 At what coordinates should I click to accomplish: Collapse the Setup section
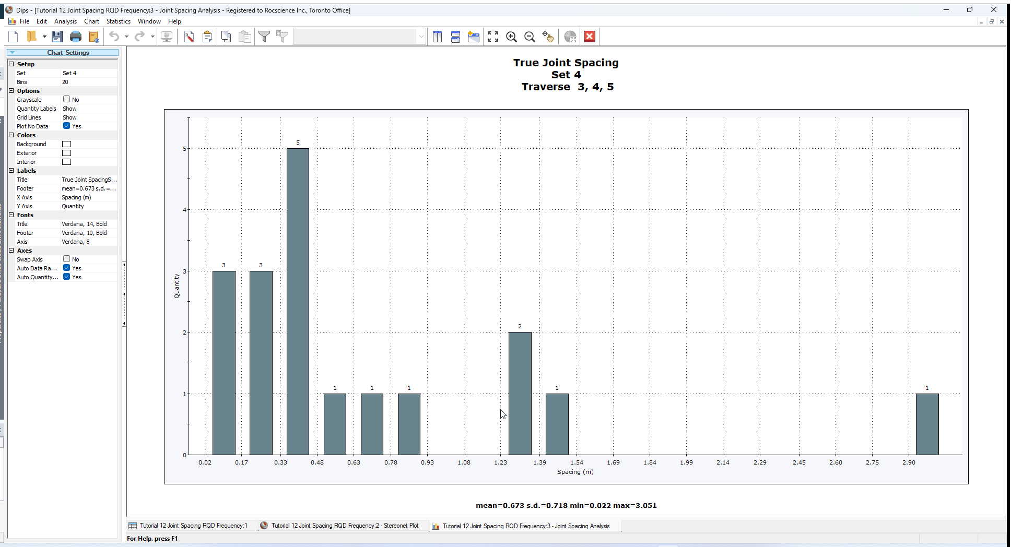(11, 64)
